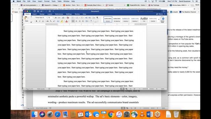This screenshot has height=119, width=211.
Task: Click the Print icon in Word's title bar
Action: (x=50, y=11)
